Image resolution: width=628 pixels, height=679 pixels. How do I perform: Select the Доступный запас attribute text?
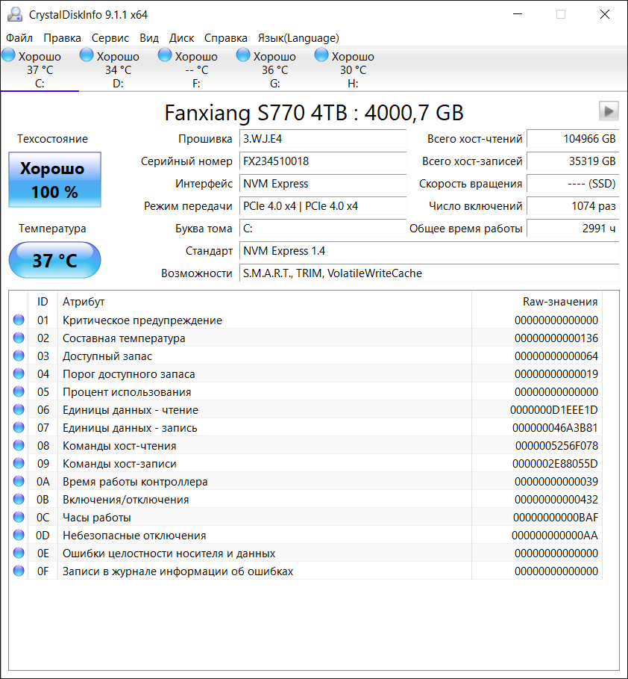click(107, 356)
